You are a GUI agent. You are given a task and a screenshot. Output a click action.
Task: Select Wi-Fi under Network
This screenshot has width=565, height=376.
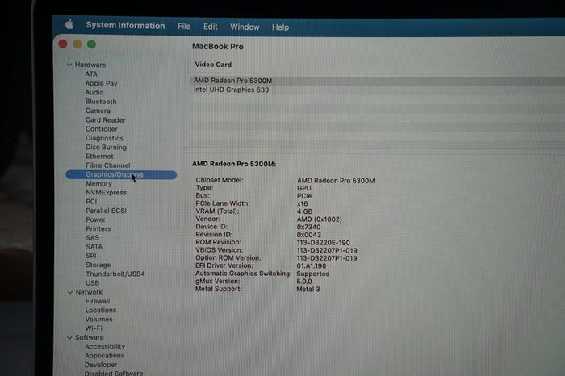coord(94,328)
